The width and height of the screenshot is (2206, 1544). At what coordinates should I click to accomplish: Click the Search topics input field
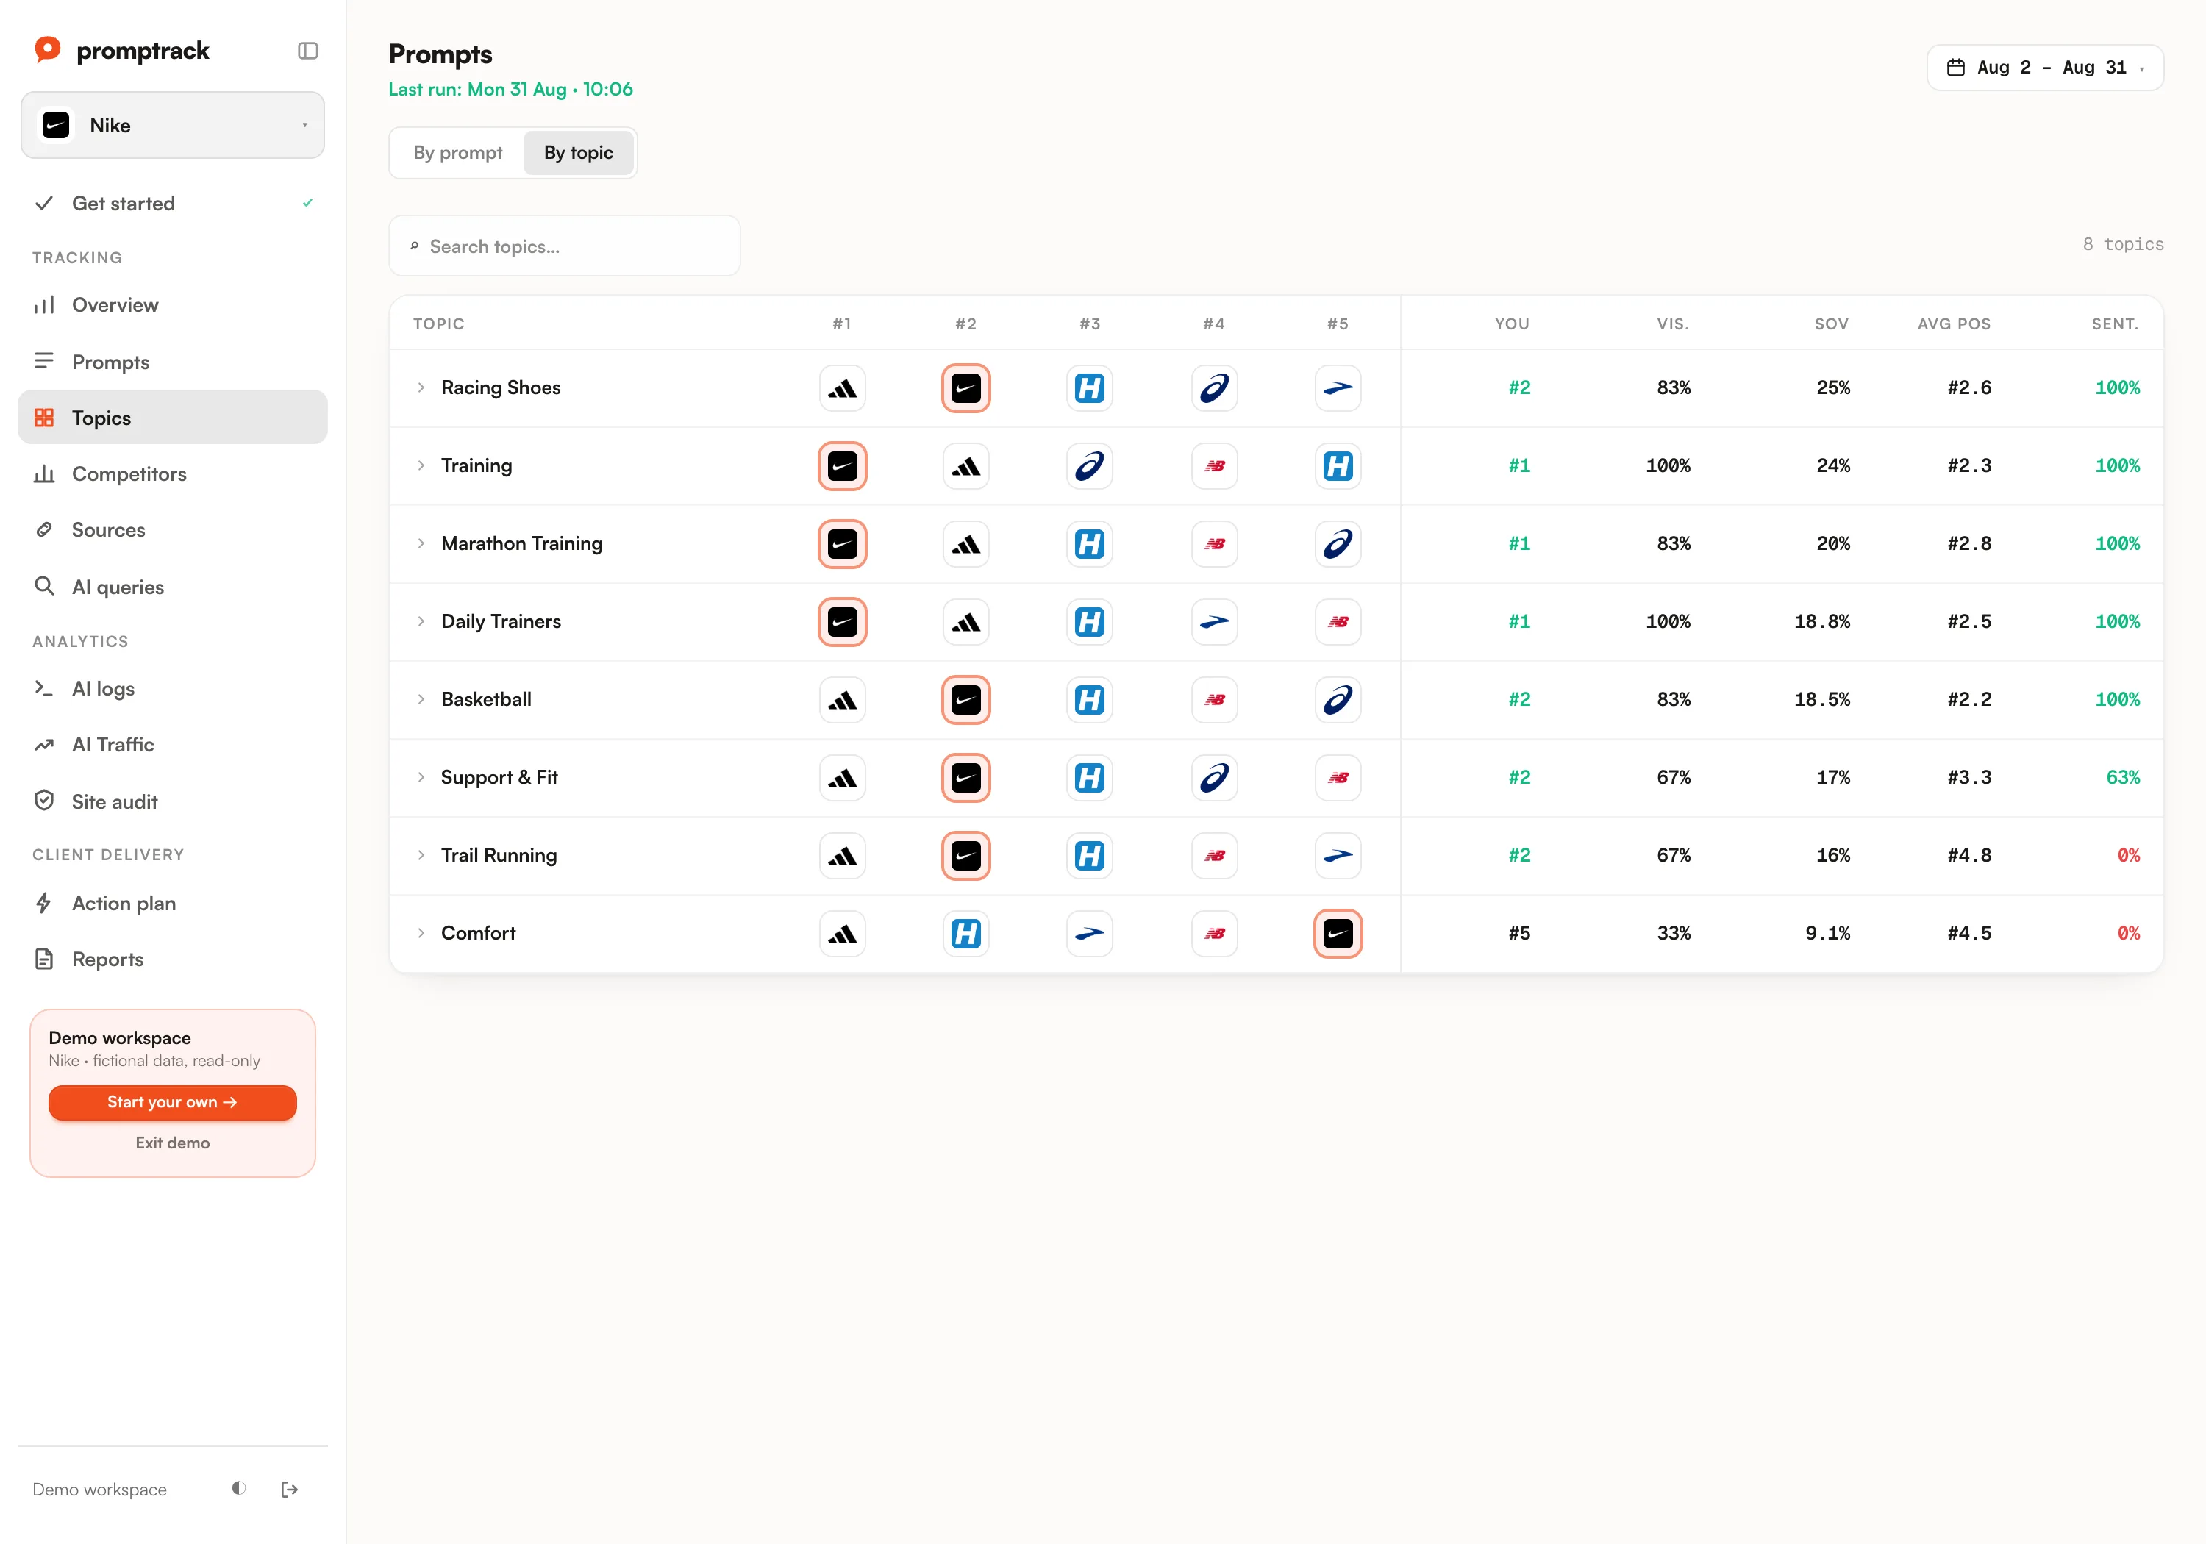565,246
